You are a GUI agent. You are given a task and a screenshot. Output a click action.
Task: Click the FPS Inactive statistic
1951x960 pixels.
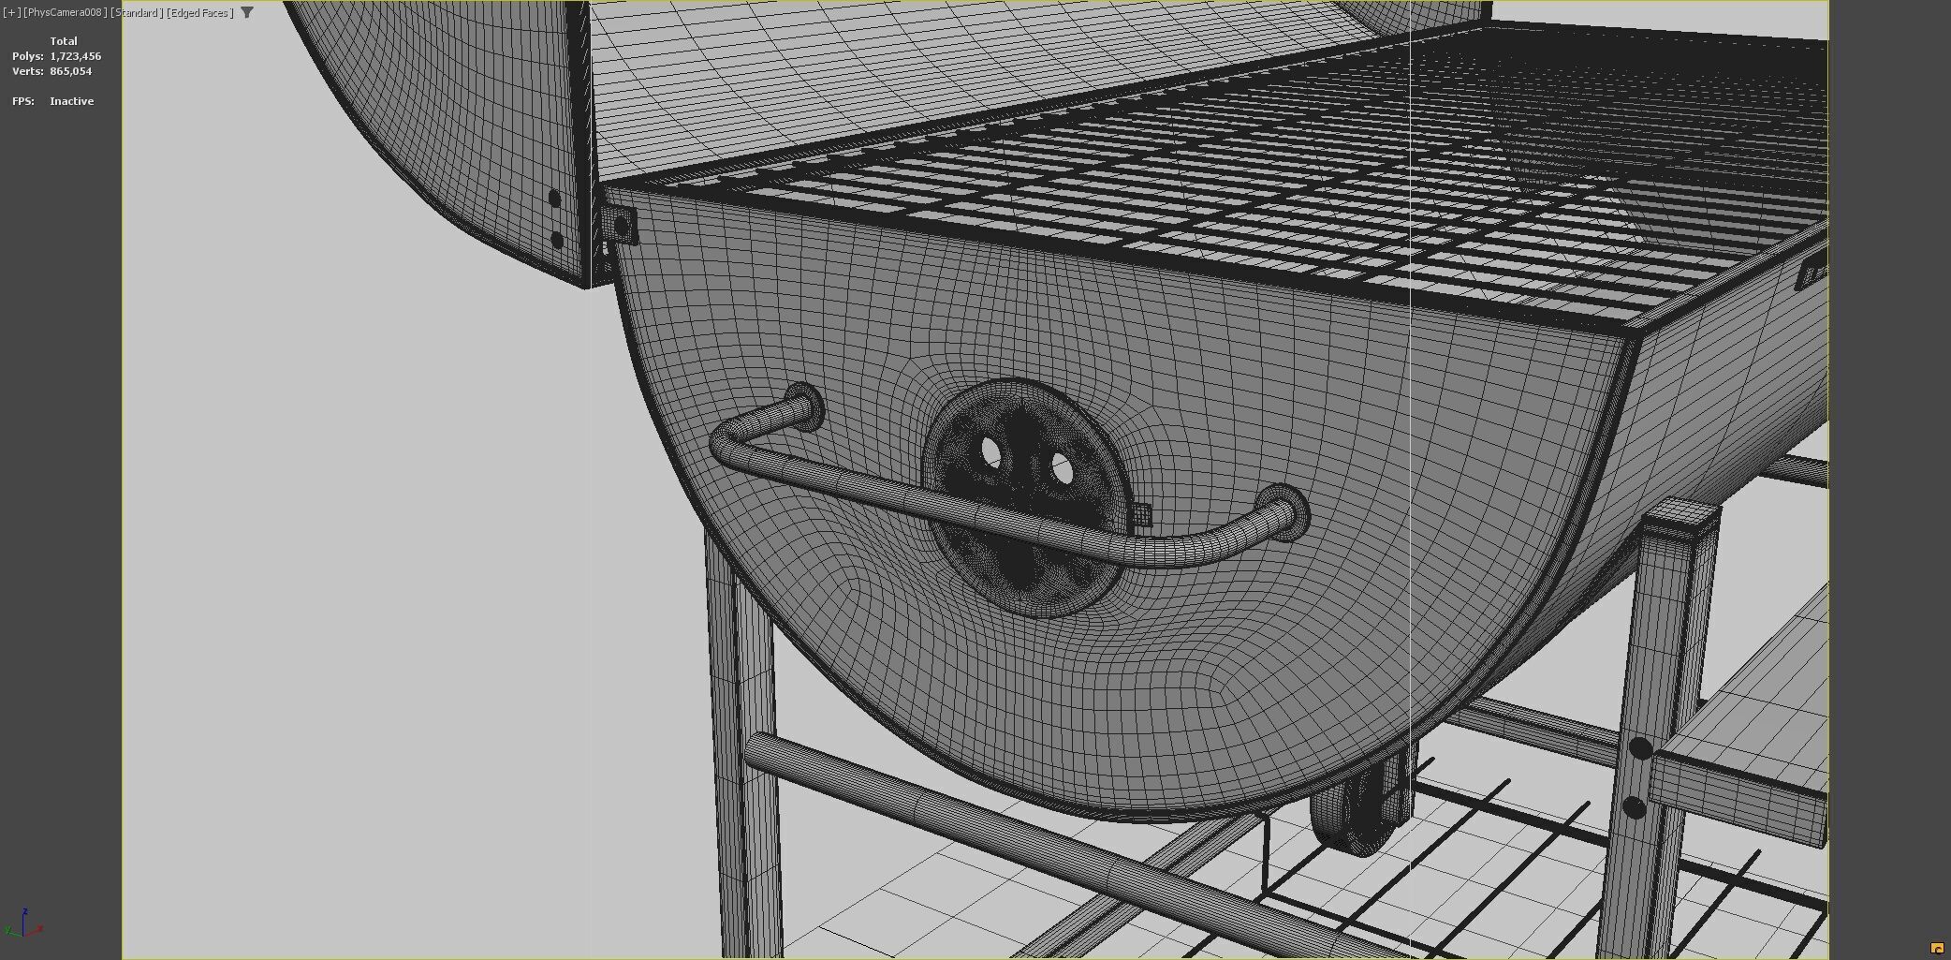(x=53, y=101)
